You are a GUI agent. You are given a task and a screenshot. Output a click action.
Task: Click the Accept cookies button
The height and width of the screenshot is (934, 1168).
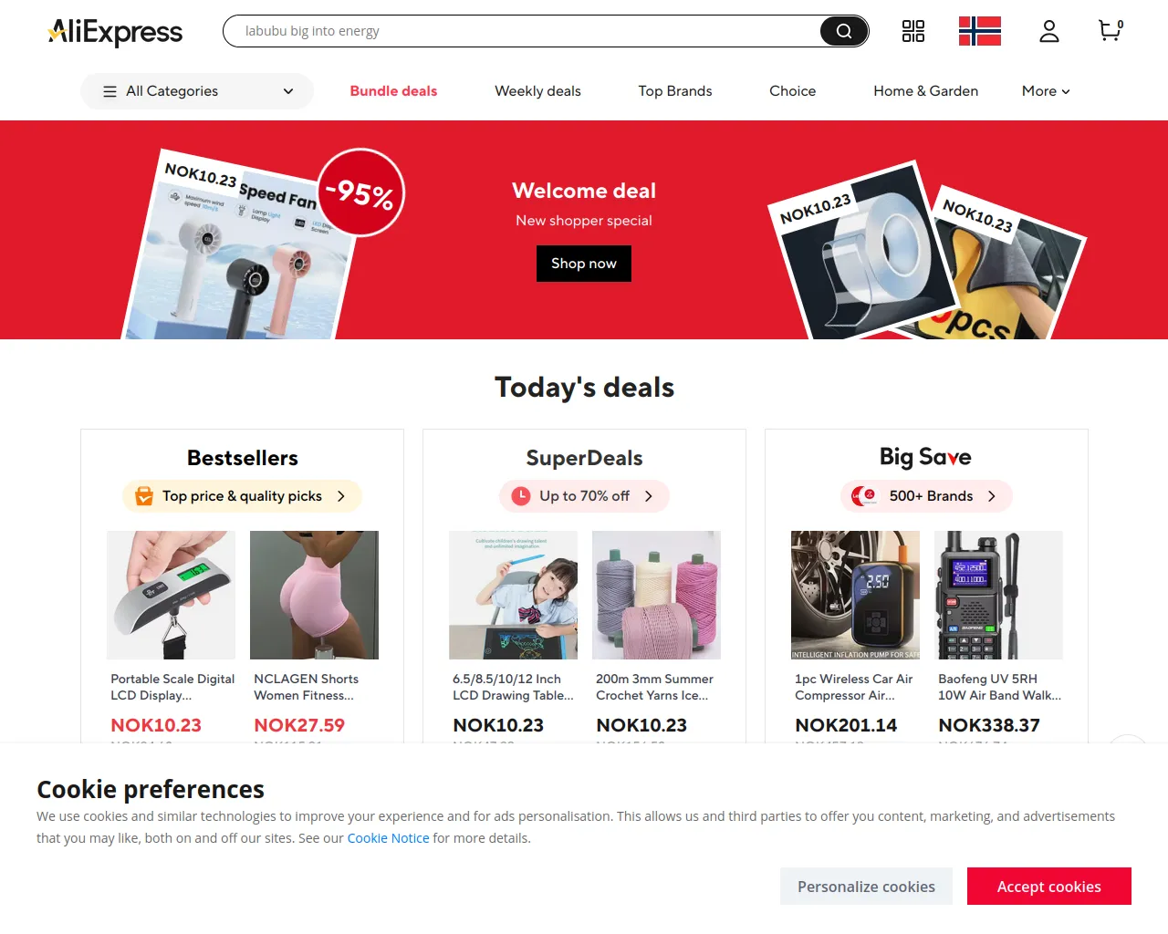pos(1049,887)
